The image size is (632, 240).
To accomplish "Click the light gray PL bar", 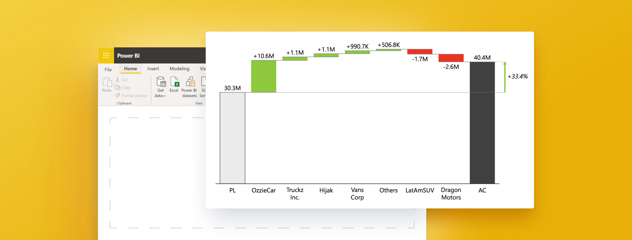I will [x=232, y=138].
